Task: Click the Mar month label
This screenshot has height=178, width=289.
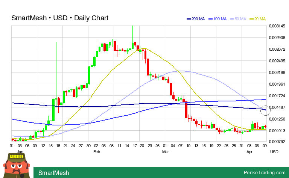Action: click(165, 152)
